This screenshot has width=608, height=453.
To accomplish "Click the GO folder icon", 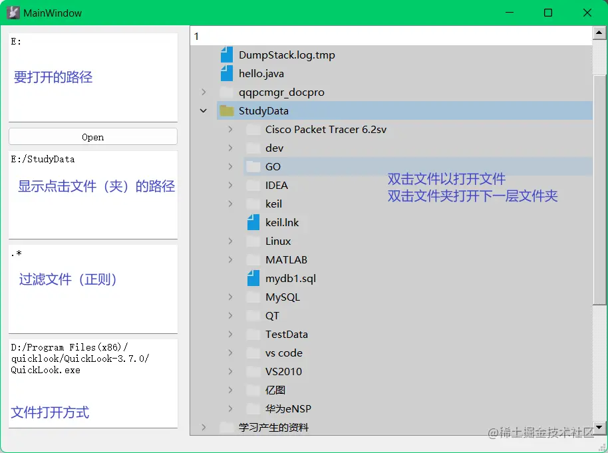I will [253, 167].
